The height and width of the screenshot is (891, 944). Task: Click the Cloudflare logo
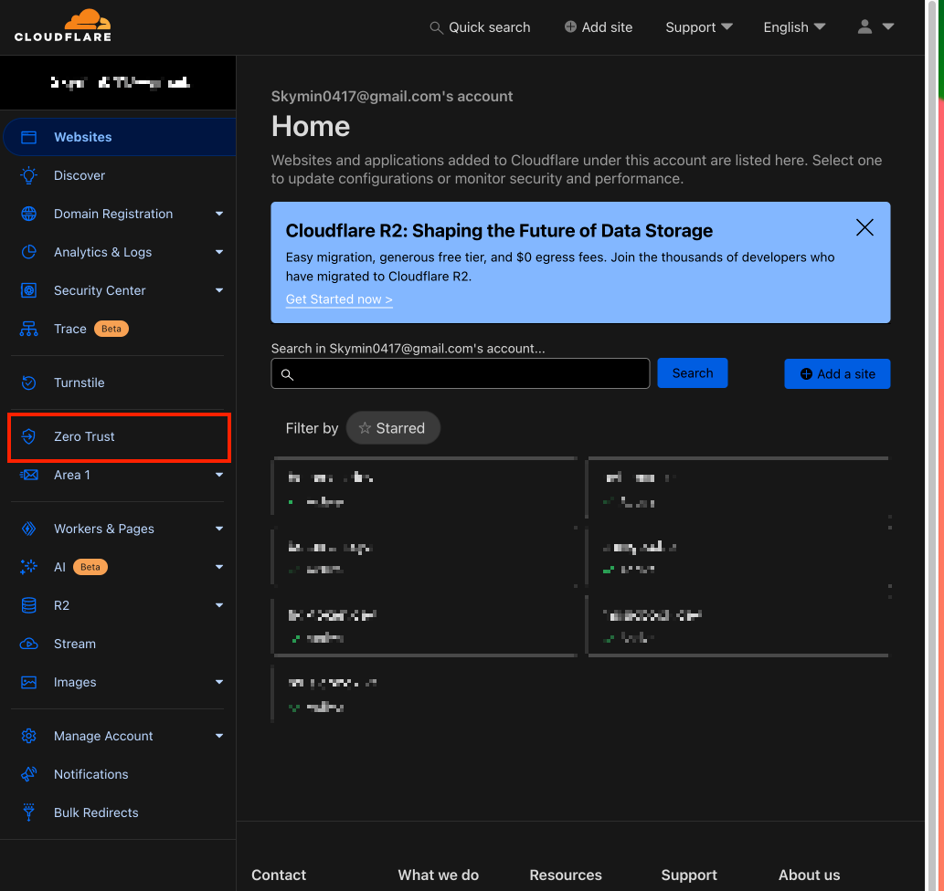[63, 26]
